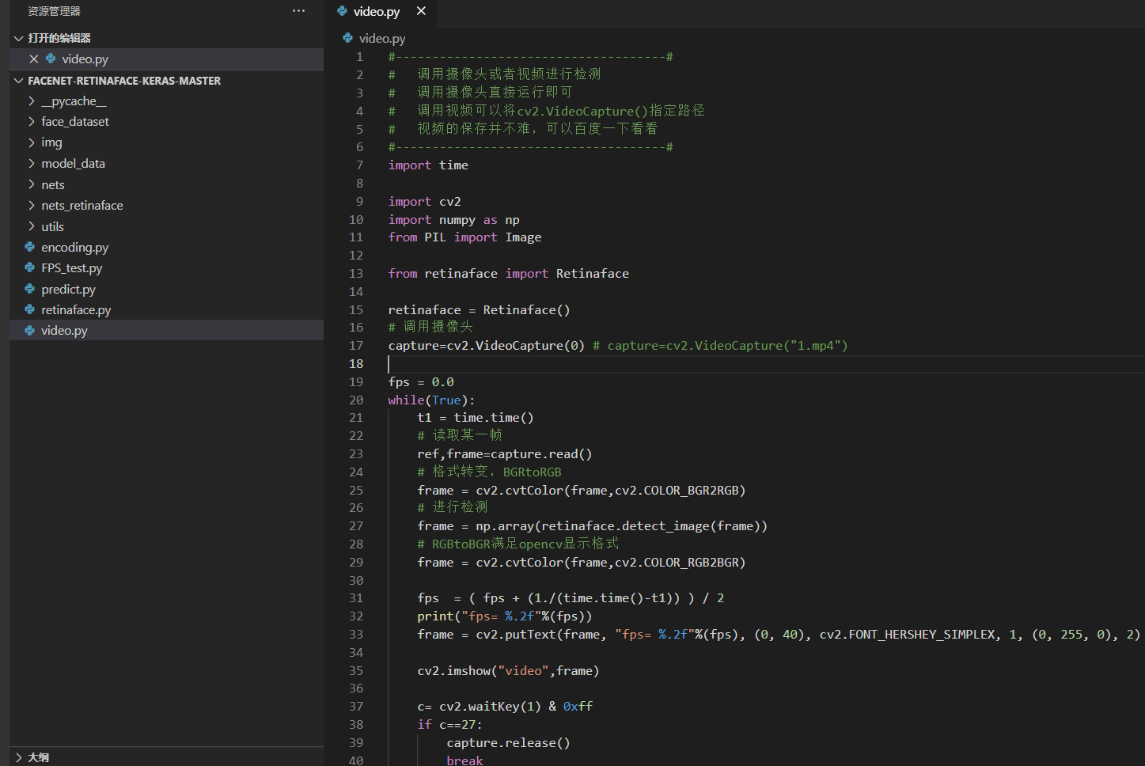
Task: Expand the __pycache__ folder
Action: coord(32,100)
